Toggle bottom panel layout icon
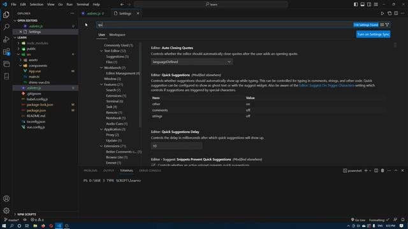 [363, 4]
